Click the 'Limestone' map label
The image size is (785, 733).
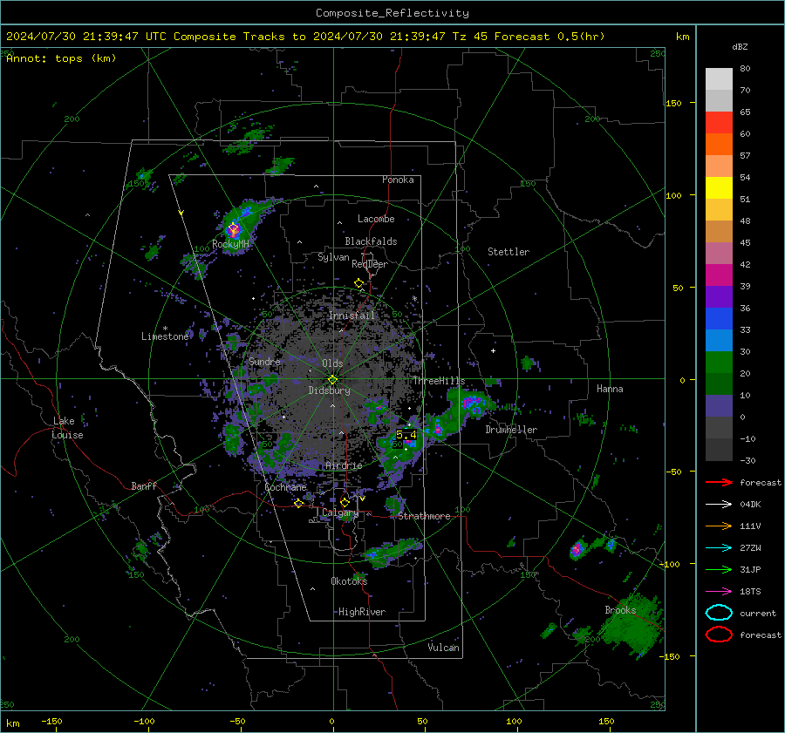pos(165,336)
